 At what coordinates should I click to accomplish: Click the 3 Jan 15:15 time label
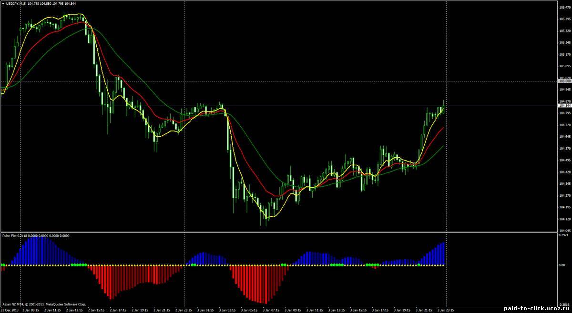358,309
